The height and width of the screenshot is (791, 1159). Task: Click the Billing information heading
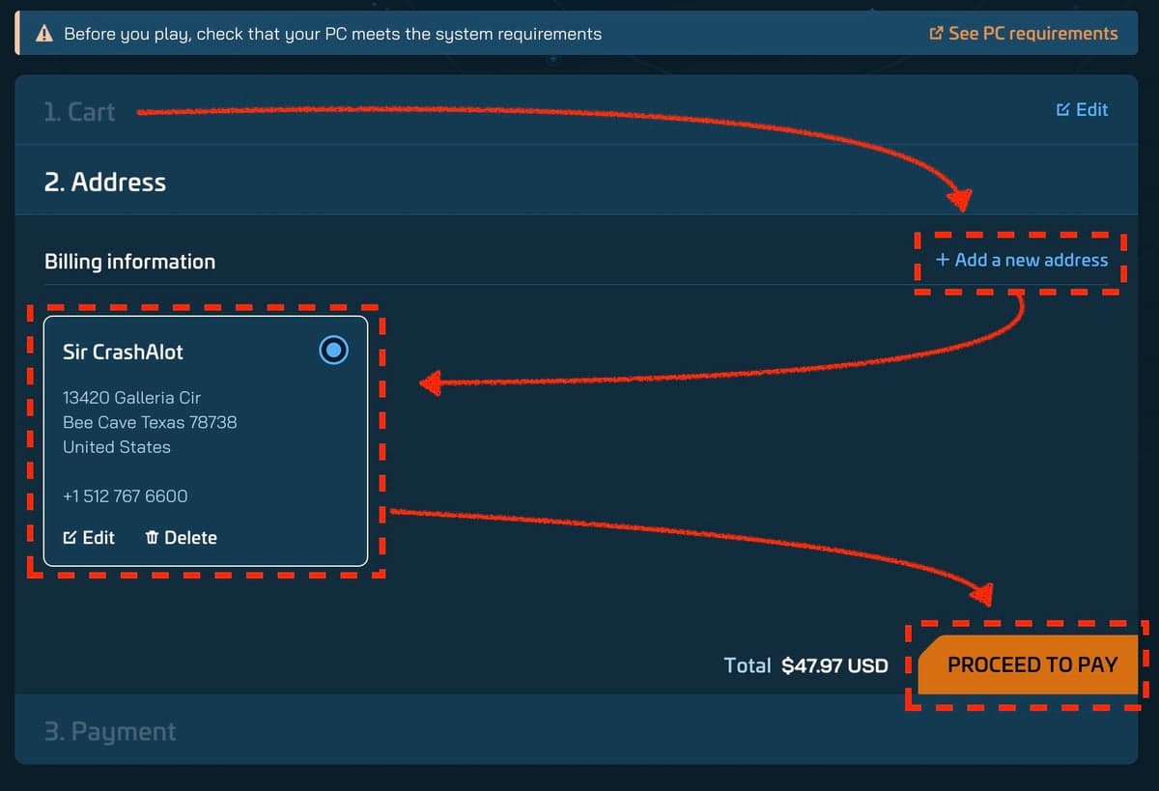pos(129,262)
